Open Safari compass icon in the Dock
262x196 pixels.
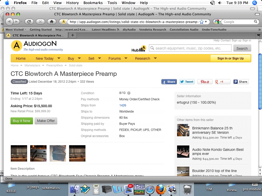150,190
